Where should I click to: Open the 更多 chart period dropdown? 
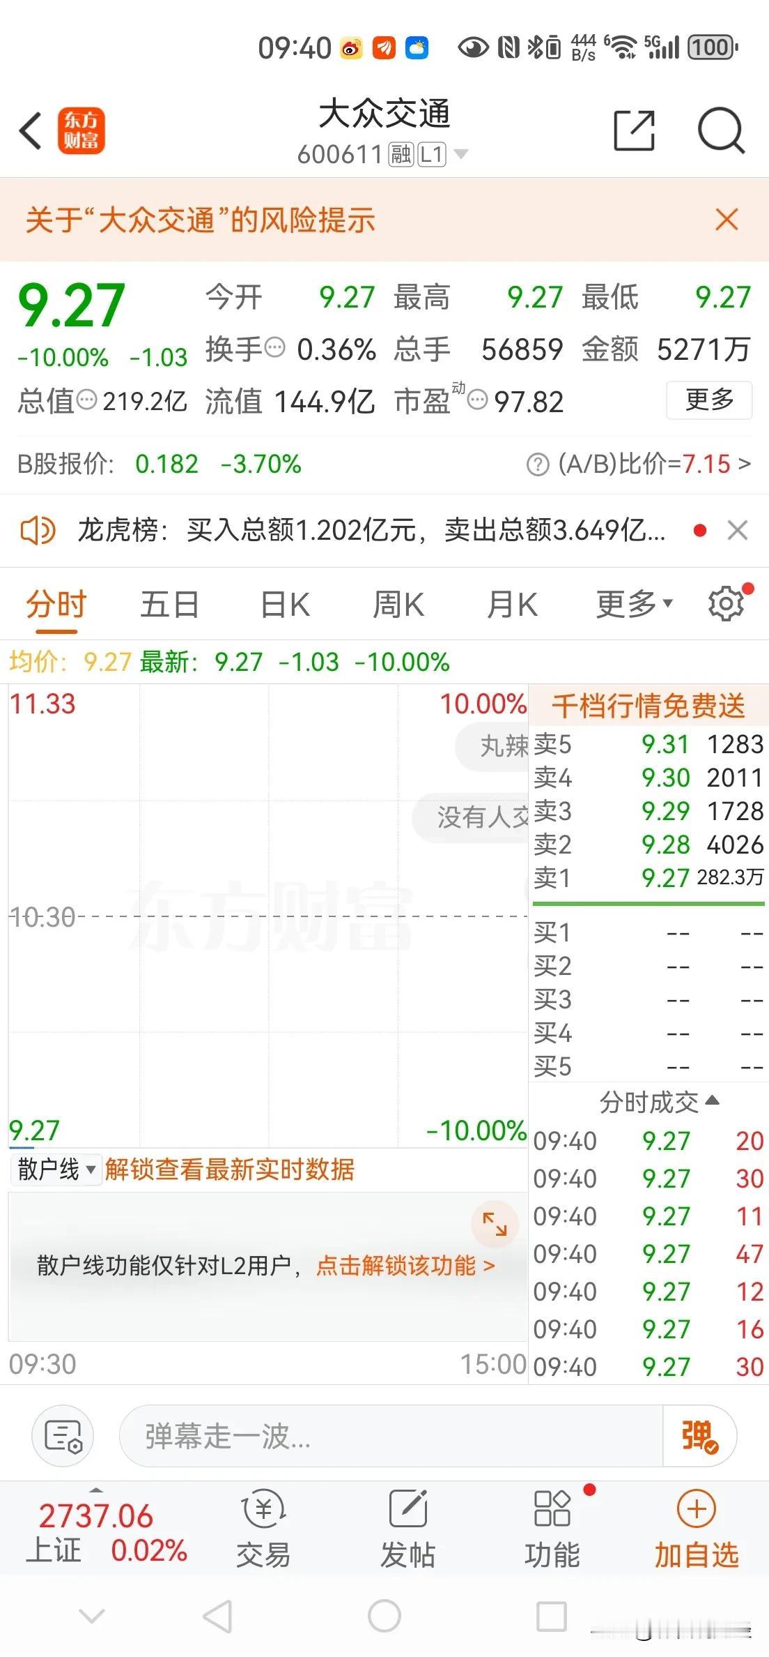[x=634, y=604]
